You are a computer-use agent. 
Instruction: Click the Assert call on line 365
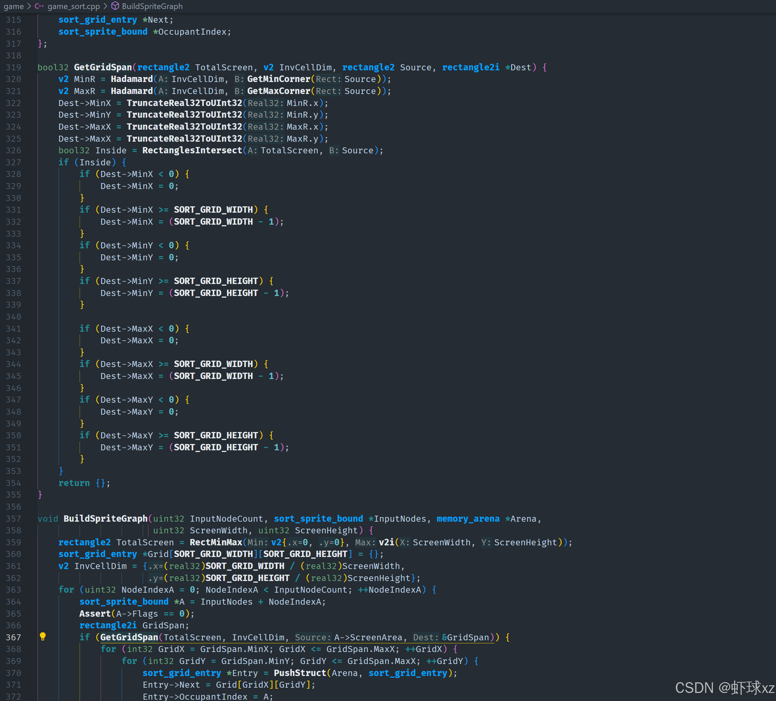pos(95,613)
